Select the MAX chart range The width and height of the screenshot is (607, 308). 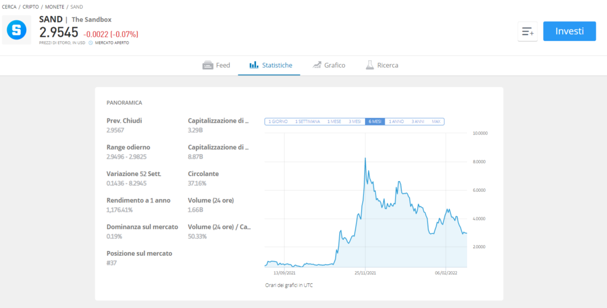coord(436,121)
